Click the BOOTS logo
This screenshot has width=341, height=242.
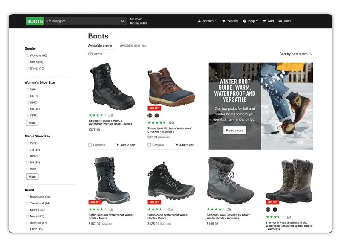35,21
